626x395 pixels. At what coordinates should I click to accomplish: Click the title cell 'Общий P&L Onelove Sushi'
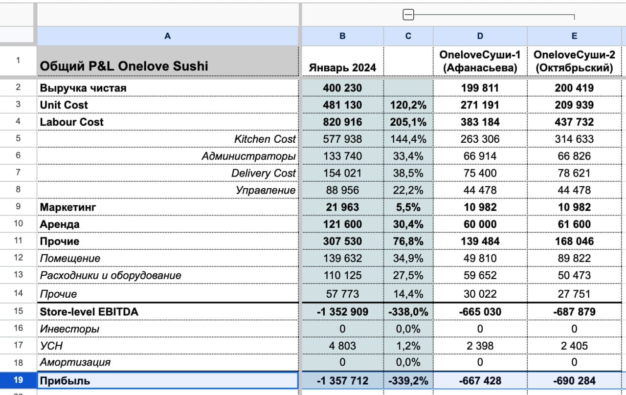coord(168,61)
